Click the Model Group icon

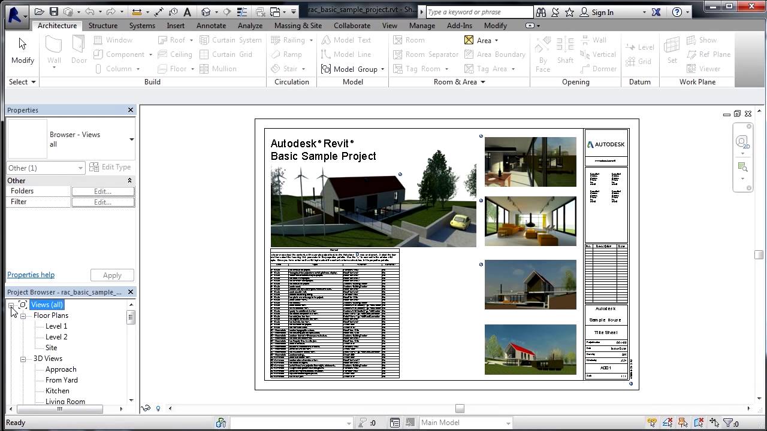(x=326, y=69)
